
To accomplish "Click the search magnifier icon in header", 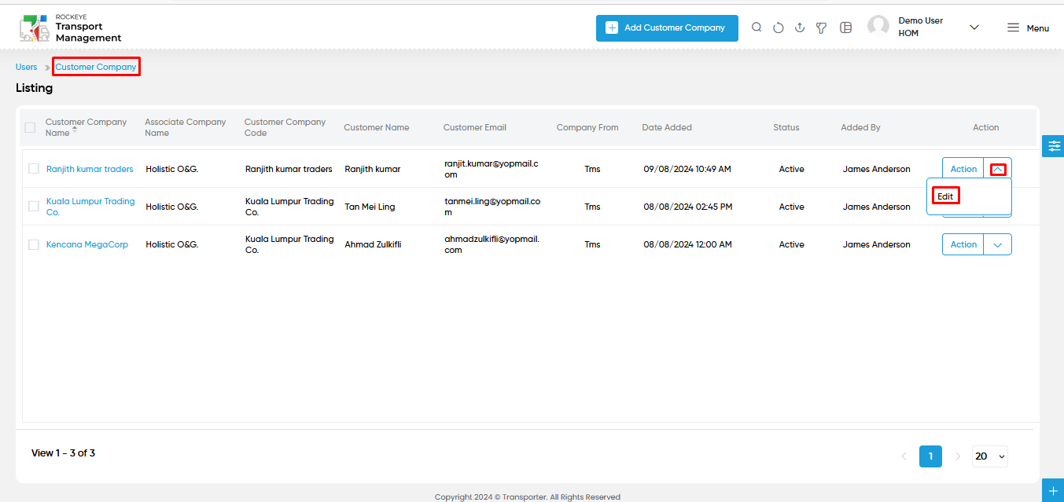I will pyautogui.click(x=757, y=27).
